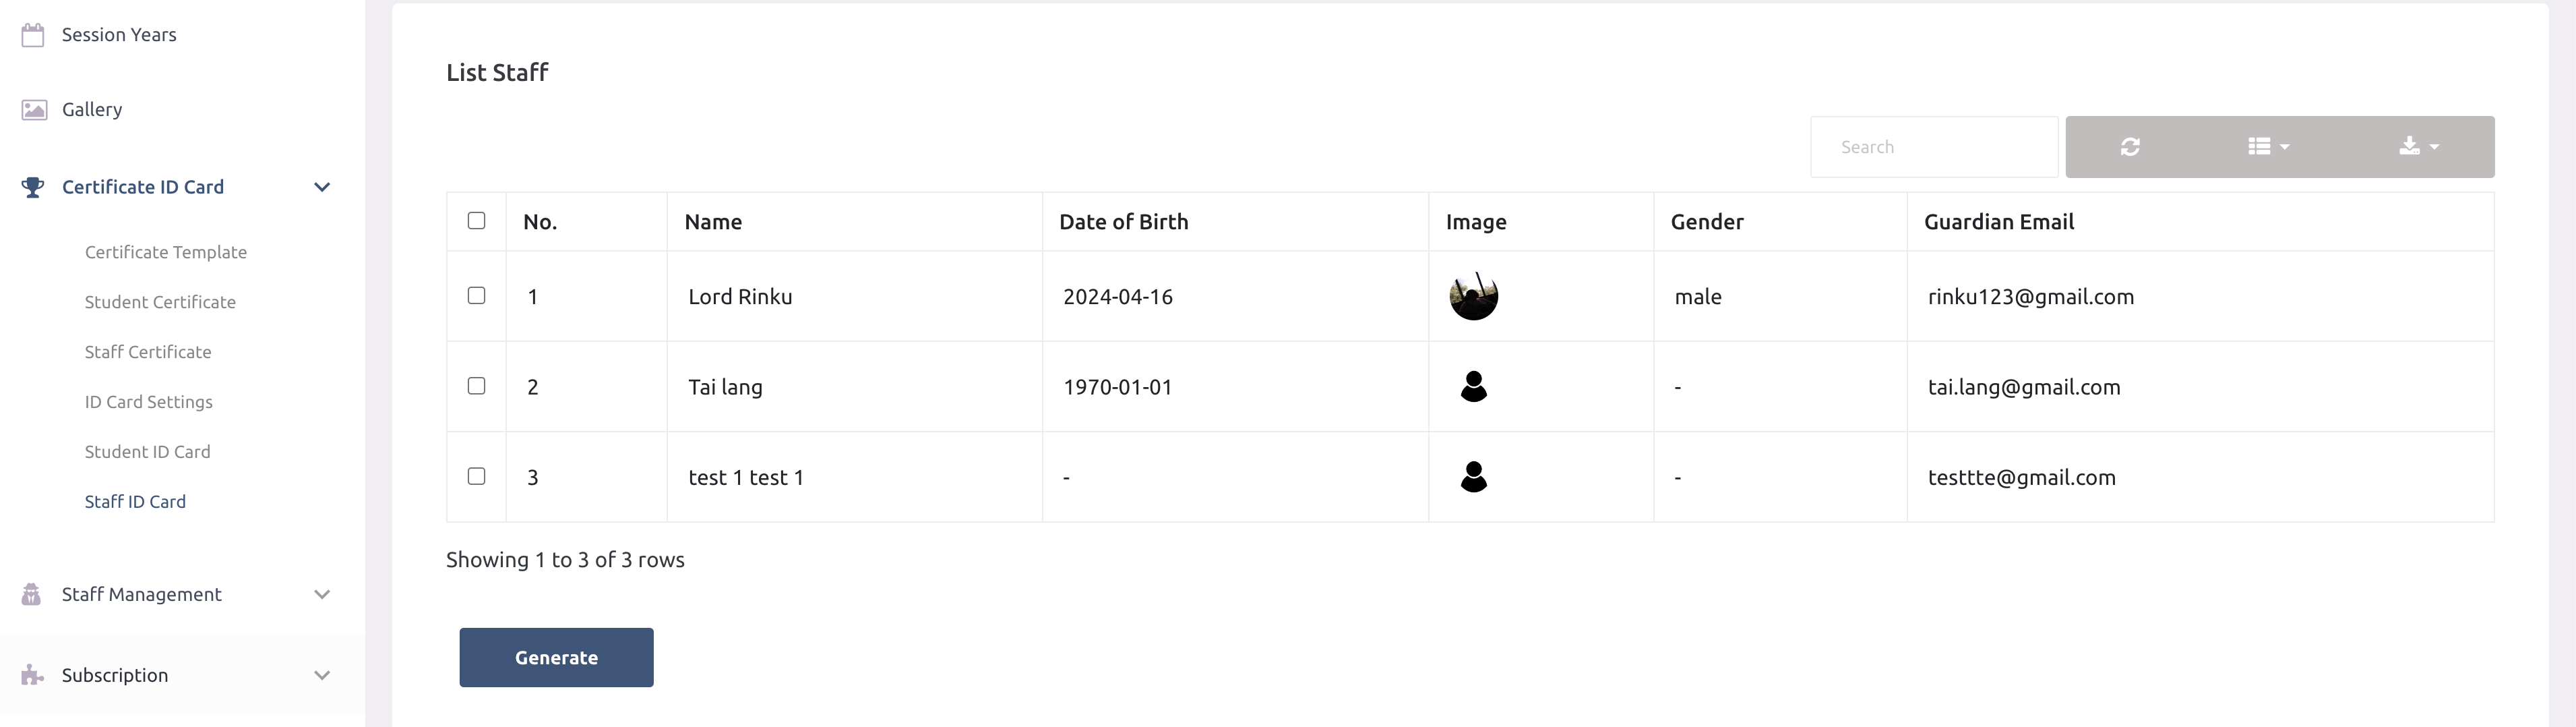Image resolution: width=2576 pixels, height=727 pixels.
Task: Click the Subscription puzzle icon
Action: pyautogui.click(x=32, y=675)
